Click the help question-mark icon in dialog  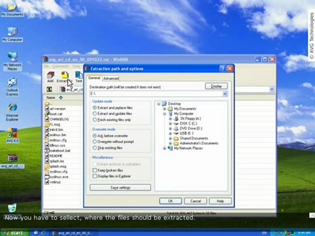[x=222, y=69]
